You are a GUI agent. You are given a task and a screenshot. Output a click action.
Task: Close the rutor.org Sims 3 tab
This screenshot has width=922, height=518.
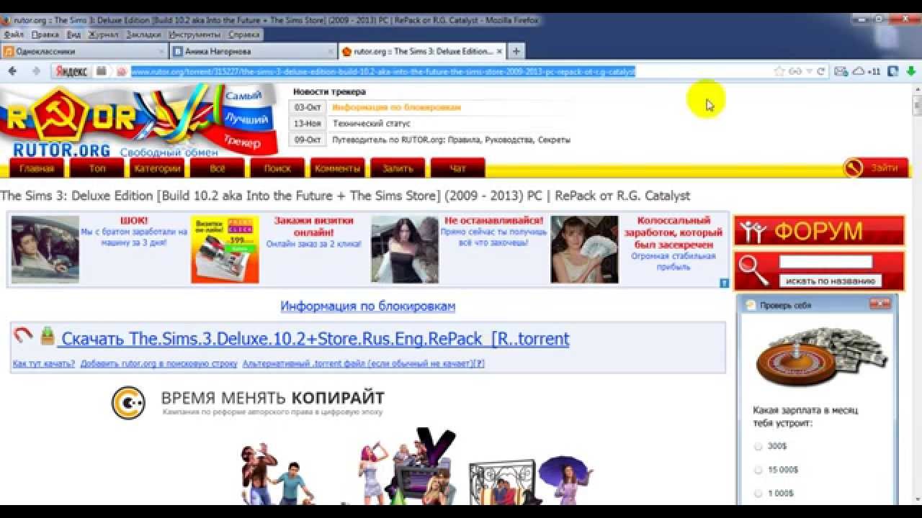[498, 52]
